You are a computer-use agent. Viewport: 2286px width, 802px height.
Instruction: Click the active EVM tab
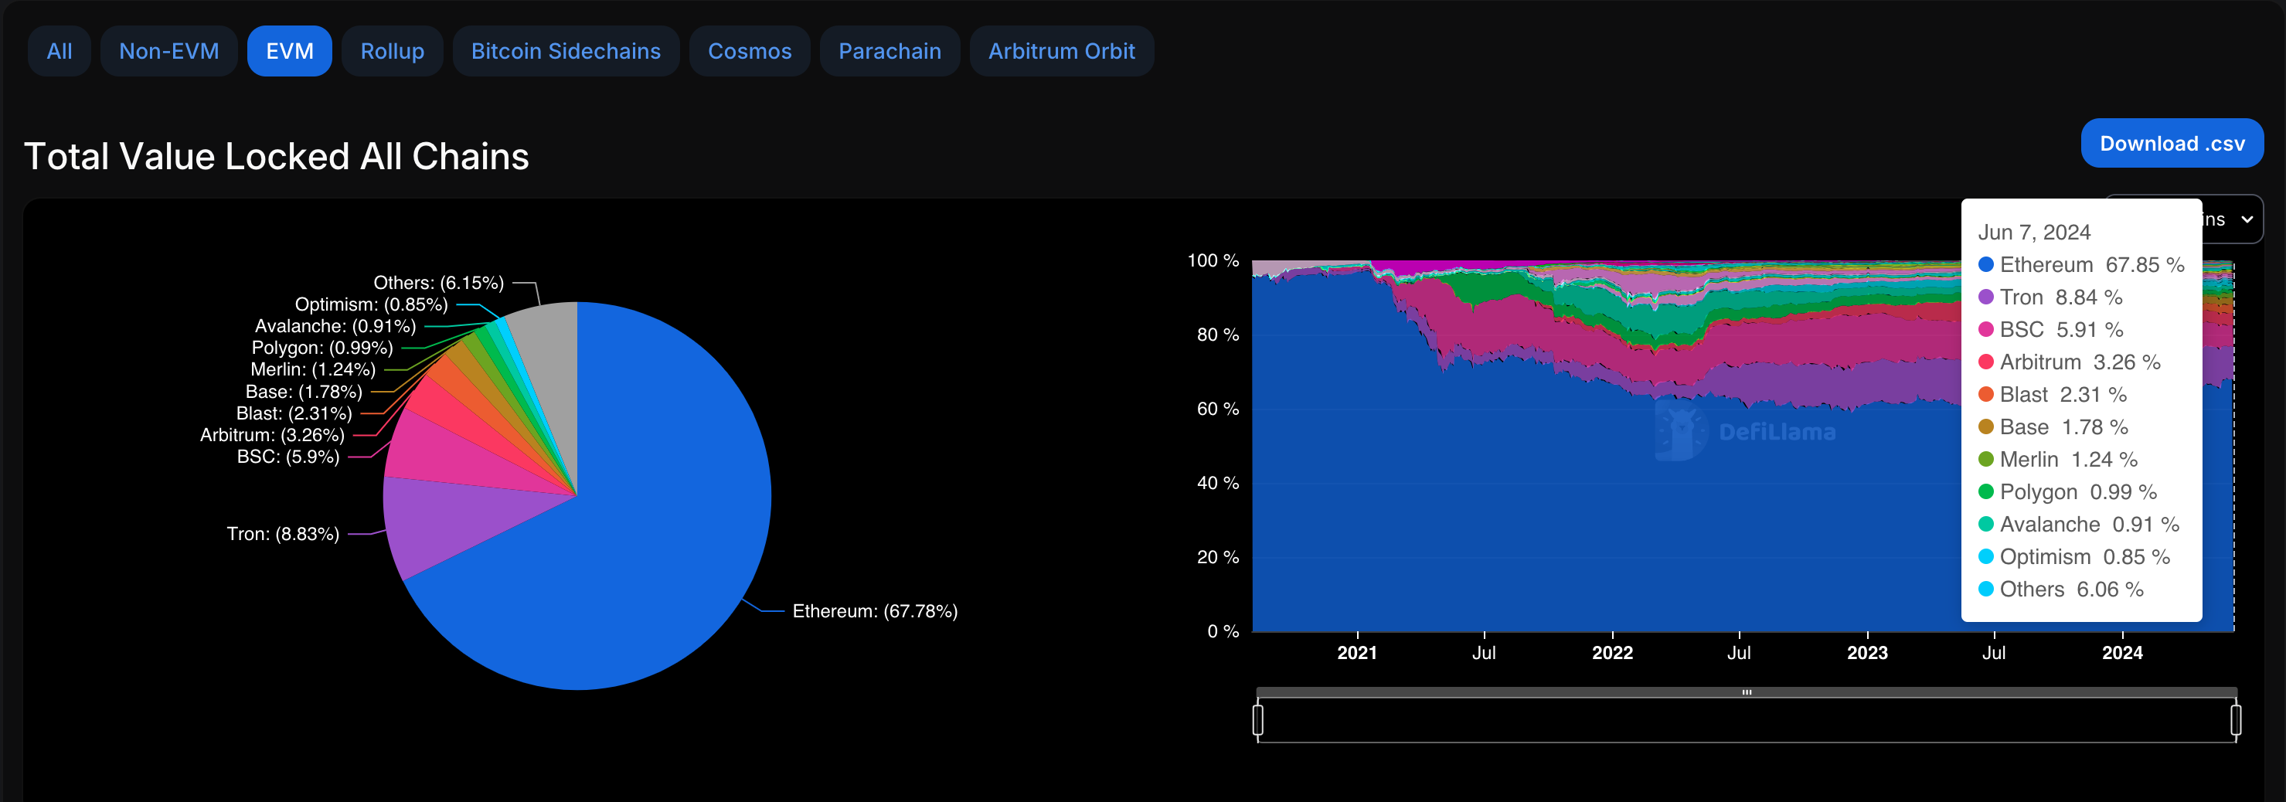point(289,52)
